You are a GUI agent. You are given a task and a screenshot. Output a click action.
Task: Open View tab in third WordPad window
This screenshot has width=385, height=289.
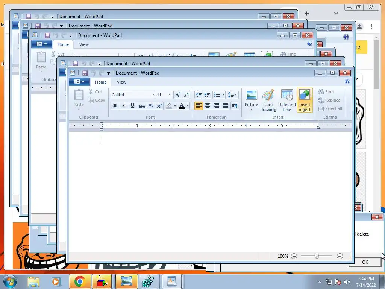(x=84, y=44)
